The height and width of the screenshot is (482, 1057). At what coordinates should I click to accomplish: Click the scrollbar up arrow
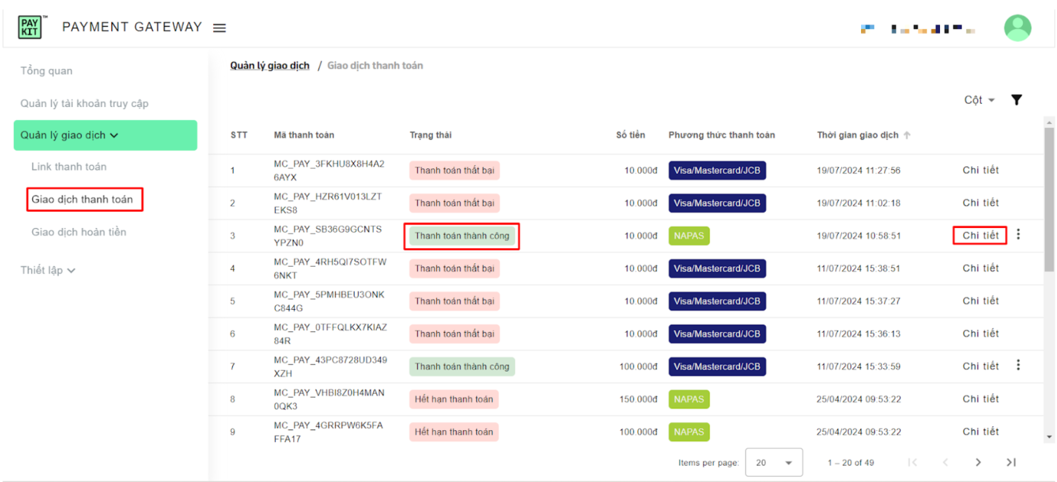click(1049, 122)
